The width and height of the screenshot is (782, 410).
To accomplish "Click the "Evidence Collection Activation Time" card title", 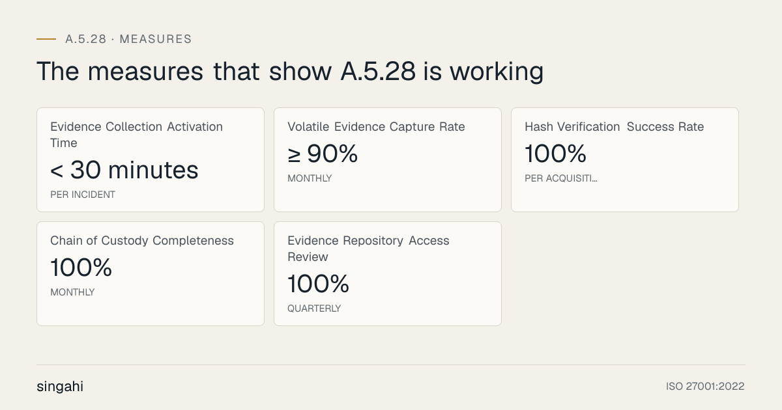I will 137,135.
